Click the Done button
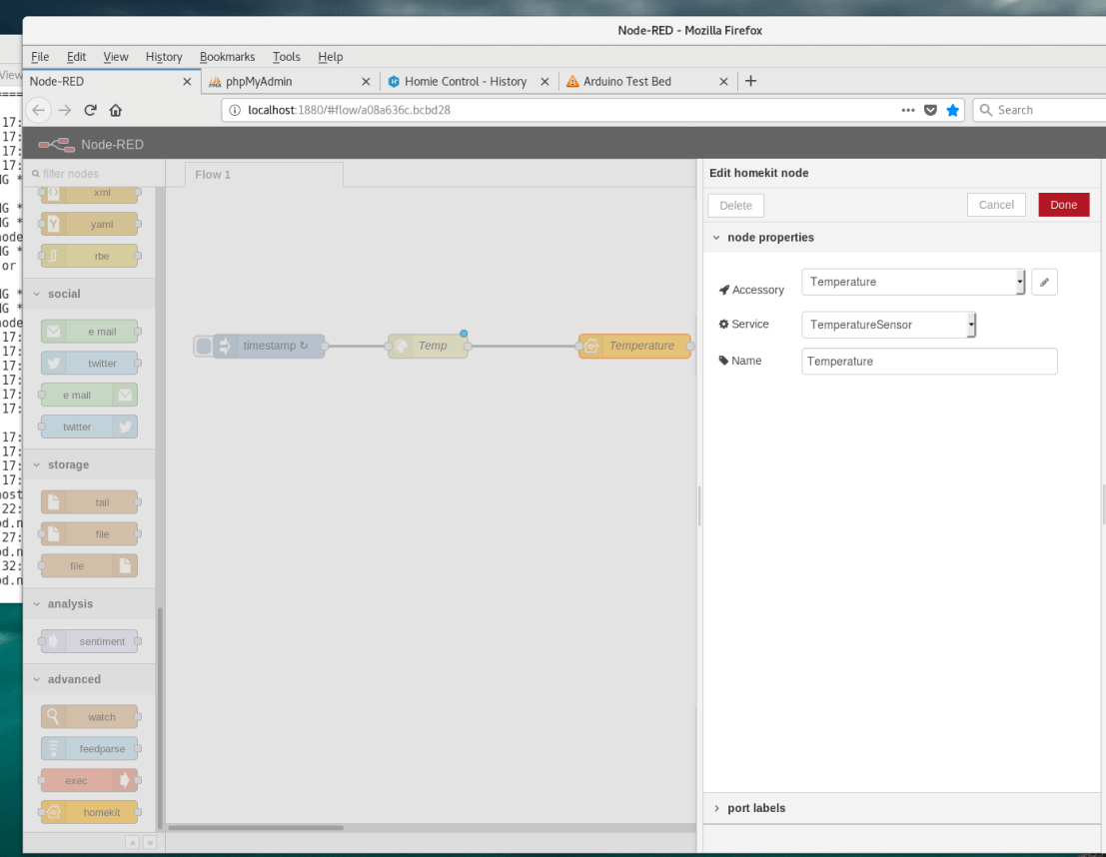Viewport: 1106px width, 857px height. point(1064,205)
